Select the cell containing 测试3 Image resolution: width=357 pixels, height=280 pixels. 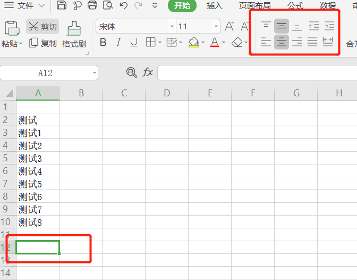(38, 158)
